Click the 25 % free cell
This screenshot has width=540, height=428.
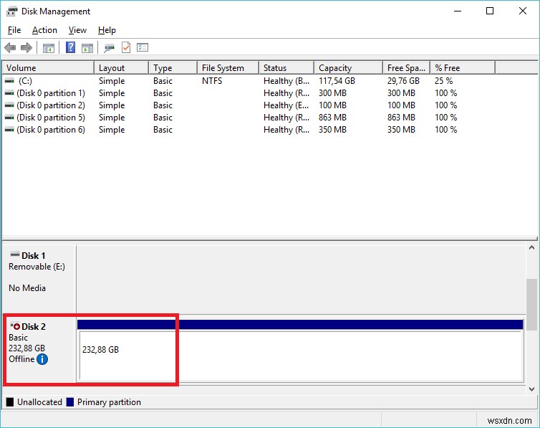click(443, 80)
